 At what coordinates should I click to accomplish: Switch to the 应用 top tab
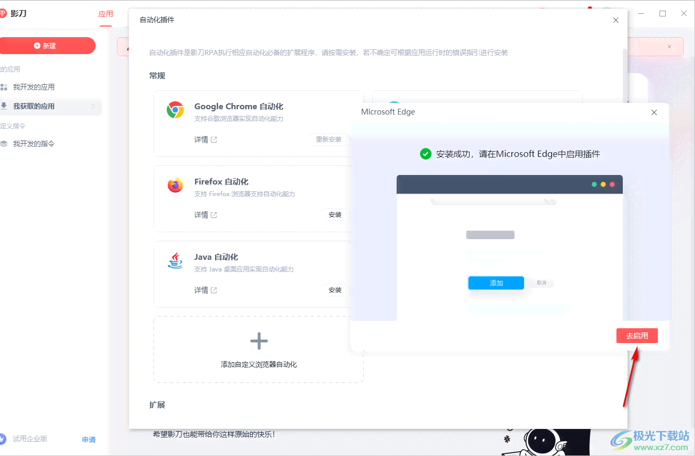click(106, 14)
